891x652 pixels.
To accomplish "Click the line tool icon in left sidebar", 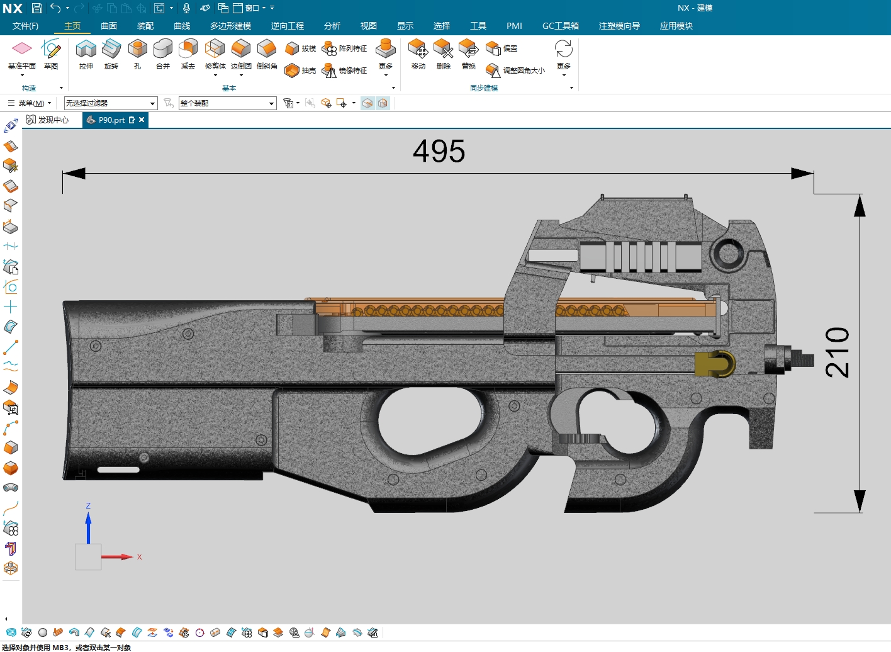I will 11,347.
